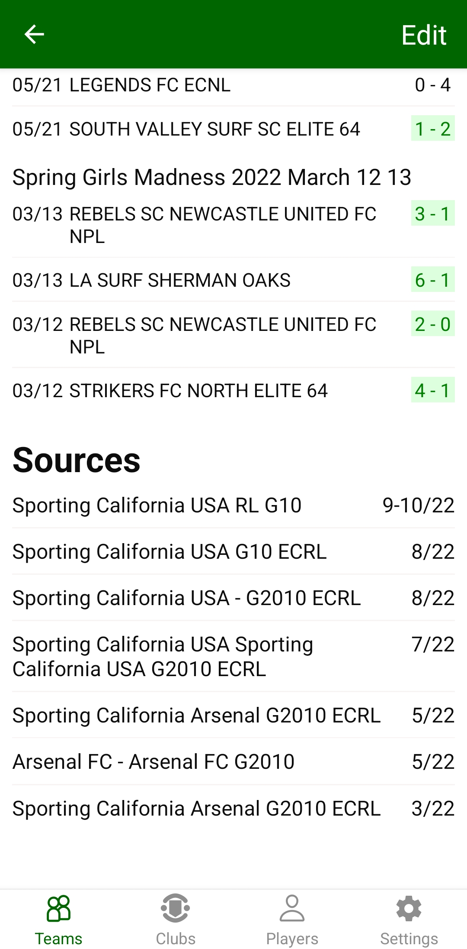Select South Valley Surf SC Elite 64 match
Viewport: 467px width, 949px height.
click(x=233, y=129)
